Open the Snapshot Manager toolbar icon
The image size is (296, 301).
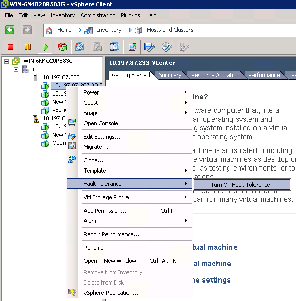(114, 47)
